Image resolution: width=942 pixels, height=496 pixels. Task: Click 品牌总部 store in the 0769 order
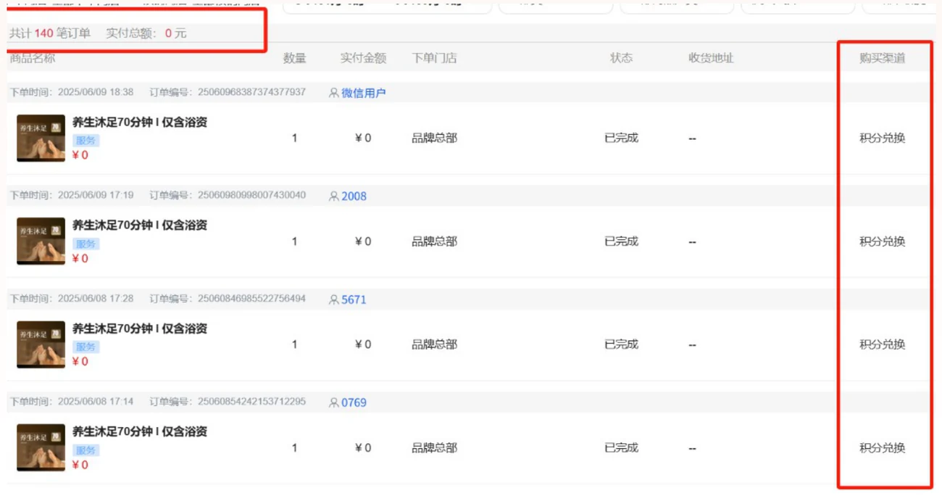tap(434, 448)
